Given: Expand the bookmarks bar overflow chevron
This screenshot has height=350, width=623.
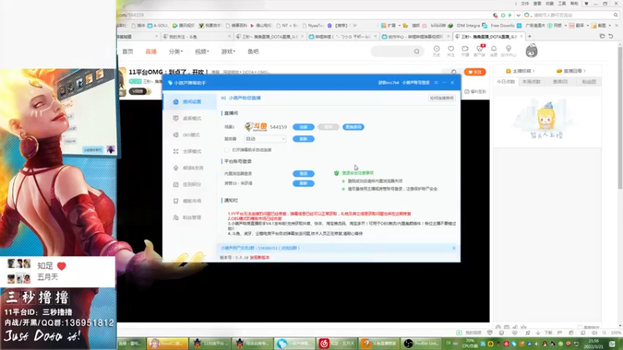Looking at the screenshot, I should [x=355, y=26].
